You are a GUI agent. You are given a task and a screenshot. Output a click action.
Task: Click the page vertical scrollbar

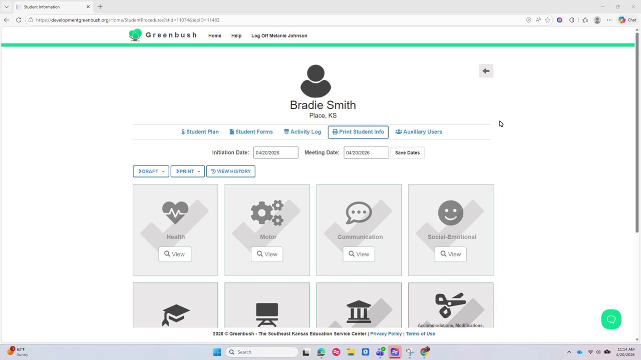(x=637, y=132)
